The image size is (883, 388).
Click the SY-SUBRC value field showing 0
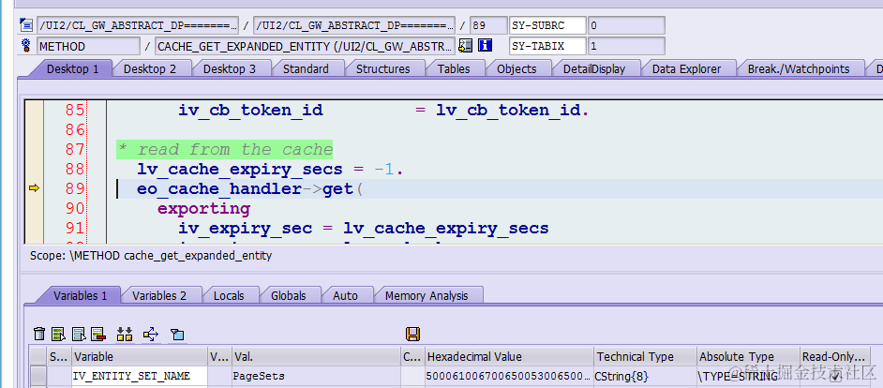pos(626,25)
